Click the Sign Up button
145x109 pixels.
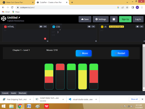[x=125, y=19]
